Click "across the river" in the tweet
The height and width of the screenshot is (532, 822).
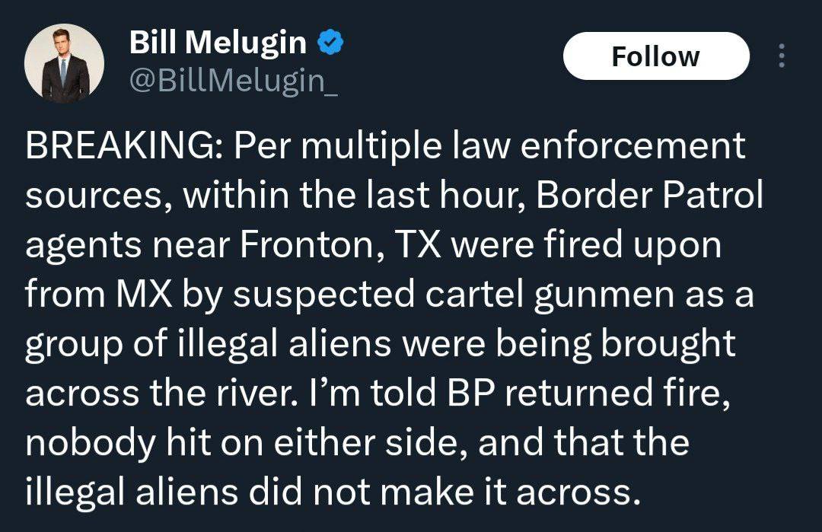pos(167,393)
